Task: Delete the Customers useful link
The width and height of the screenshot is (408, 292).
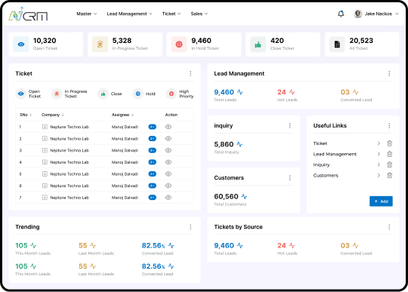Action: coord(390,175)
